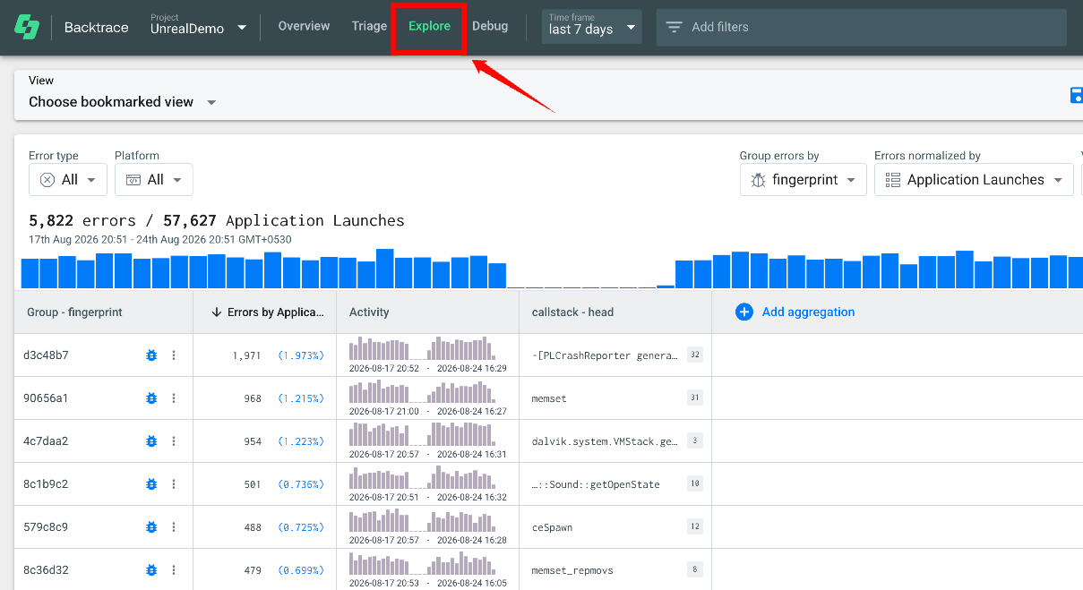Image resolution: width=1083 pixels, height=590 pixels.
Task: Open fingerprint 90656a1
Action: tap(46, 398)
